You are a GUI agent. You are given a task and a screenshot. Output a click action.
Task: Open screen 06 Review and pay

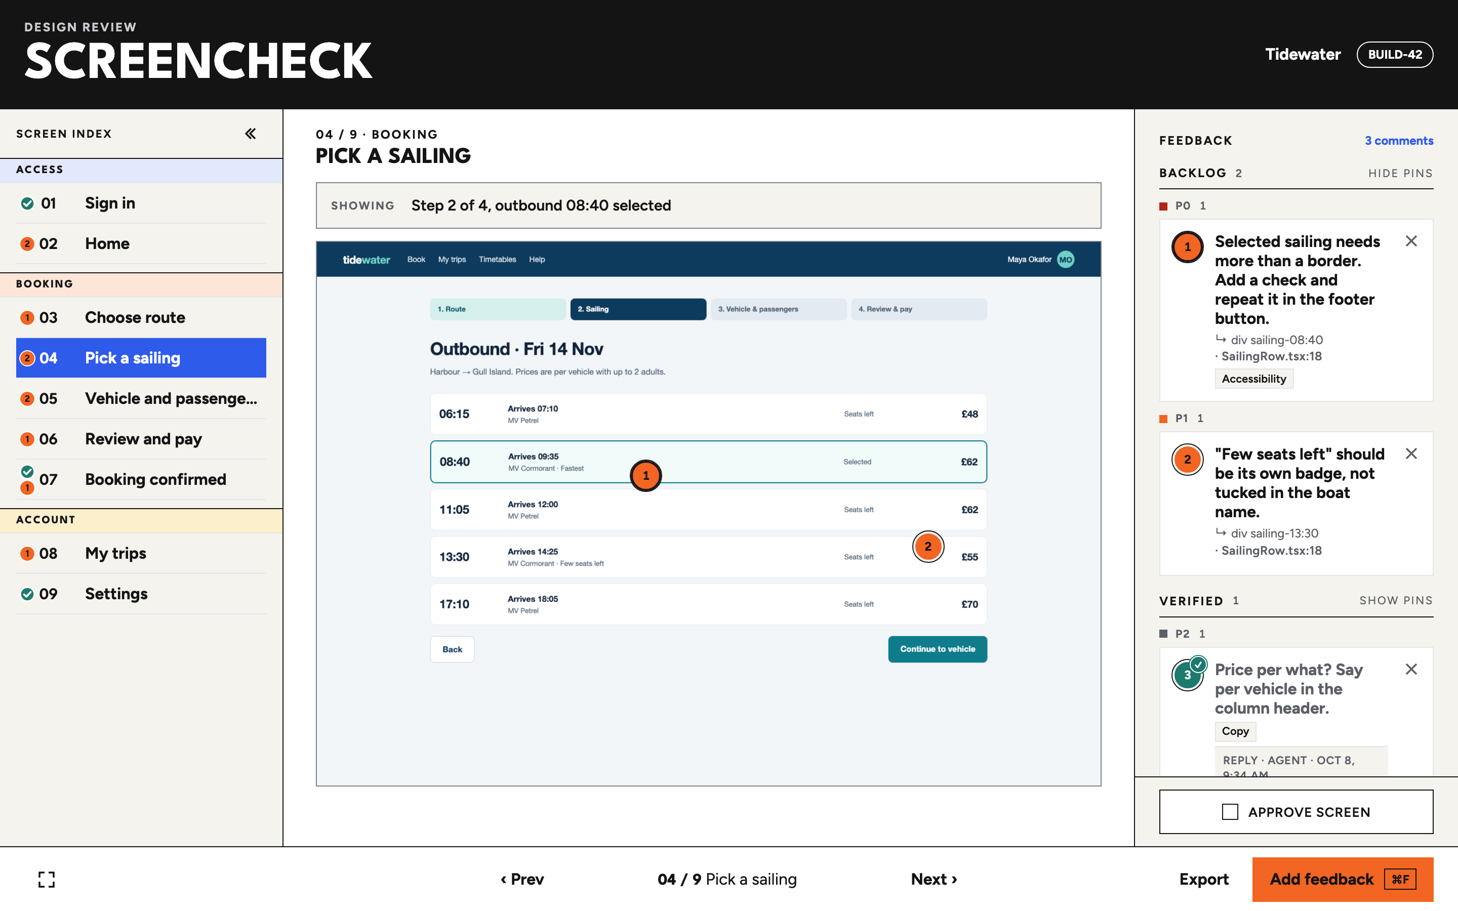coord(141,439)
